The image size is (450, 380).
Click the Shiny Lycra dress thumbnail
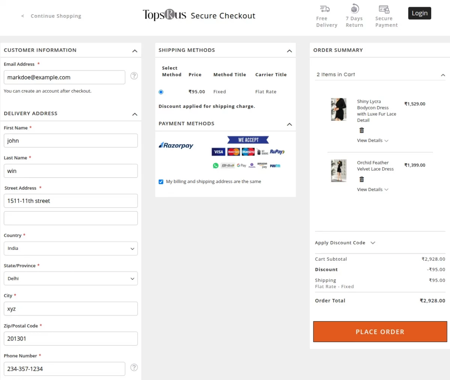pos(339,109)
